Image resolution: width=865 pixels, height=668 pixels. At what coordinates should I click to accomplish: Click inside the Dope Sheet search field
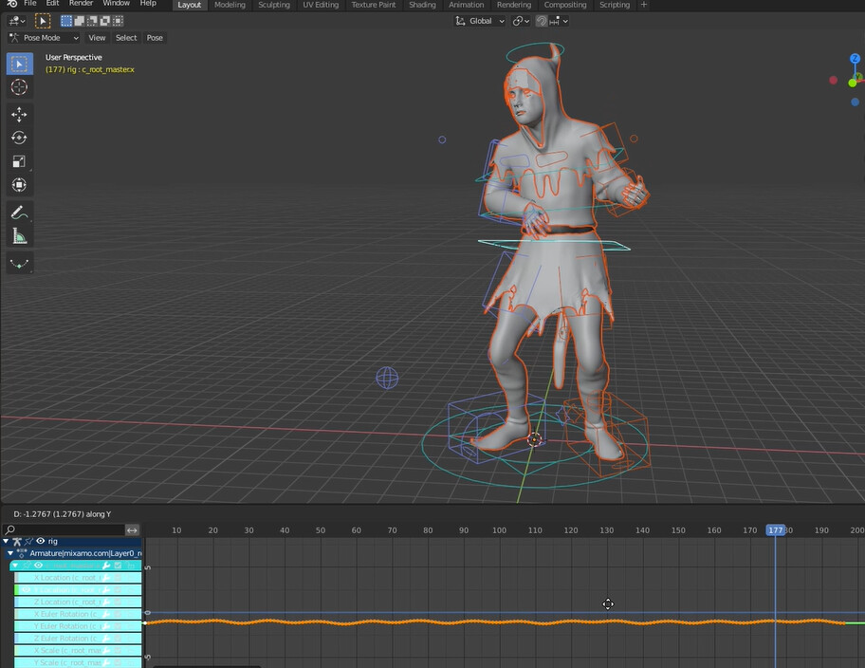pyautogui.click(x=62, y=529)
